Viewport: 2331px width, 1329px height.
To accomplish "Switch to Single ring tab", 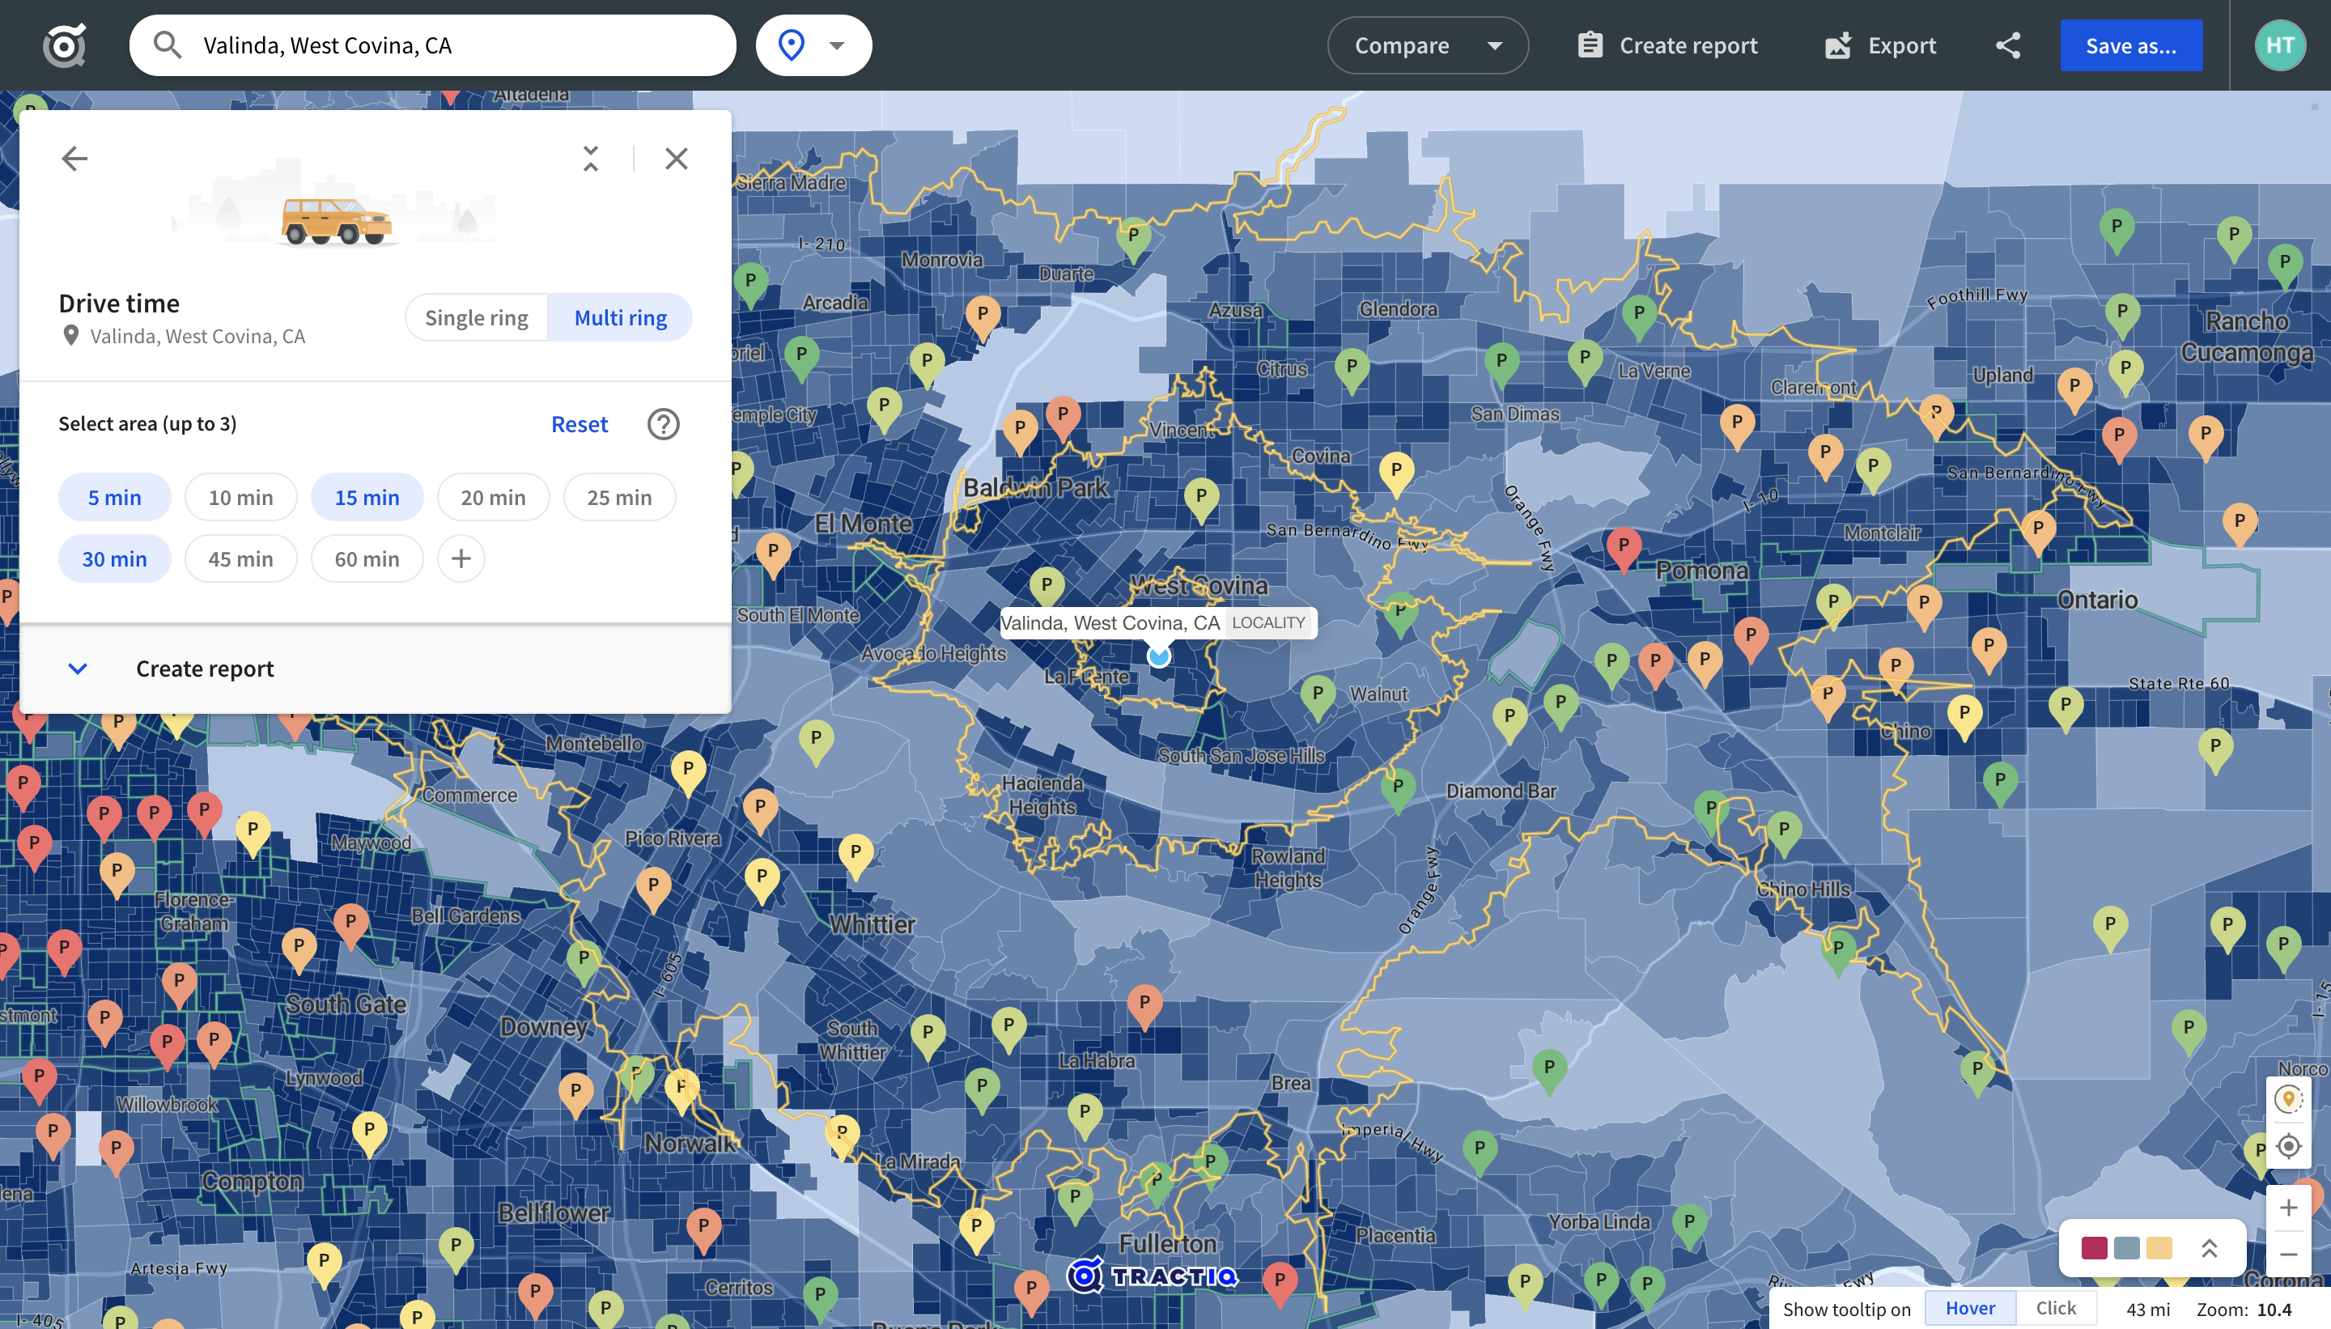I will (x=477, y=317).
